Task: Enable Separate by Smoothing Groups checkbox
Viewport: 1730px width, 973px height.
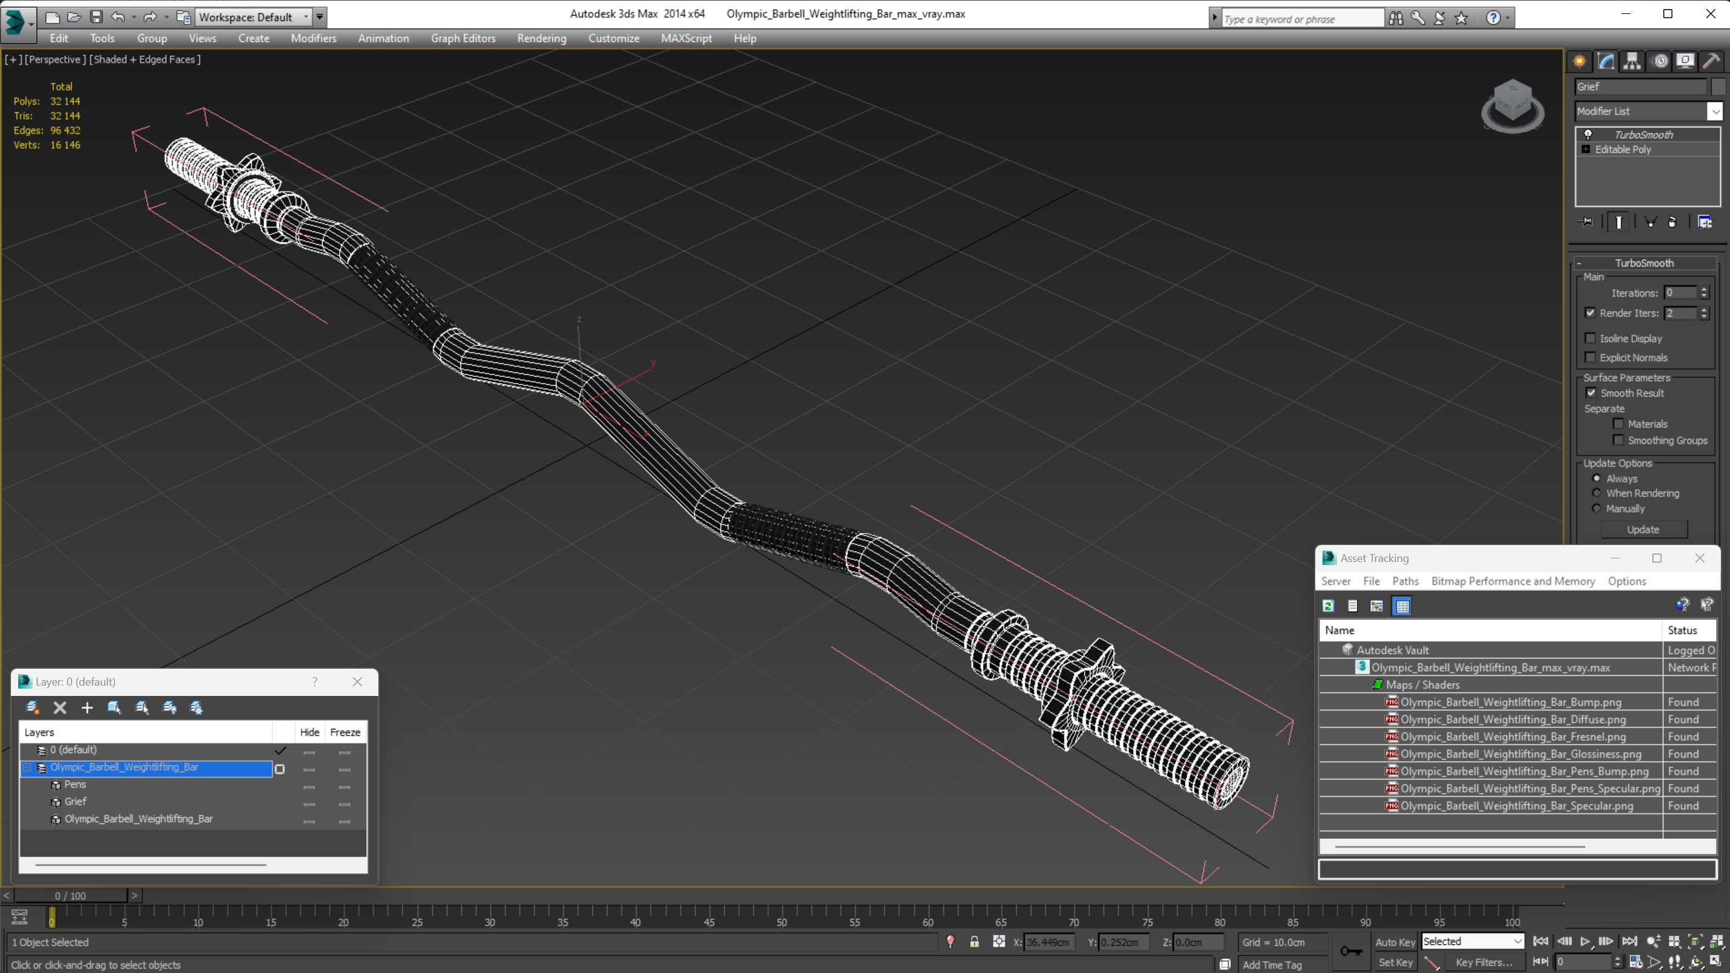Action: [x=1618, y=440]
